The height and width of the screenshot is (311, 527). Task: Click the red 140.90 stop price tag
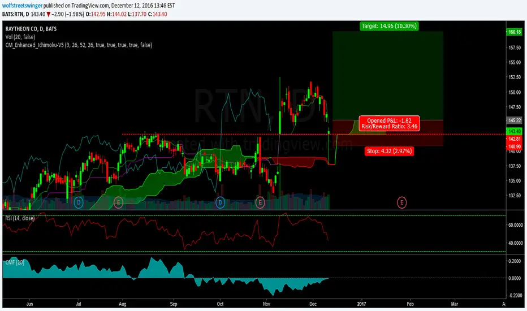point(514,146)
